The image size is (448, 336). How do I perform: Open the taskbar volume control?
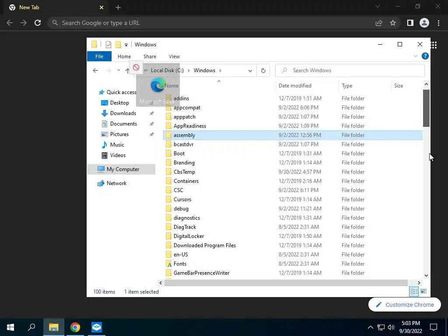391,327
